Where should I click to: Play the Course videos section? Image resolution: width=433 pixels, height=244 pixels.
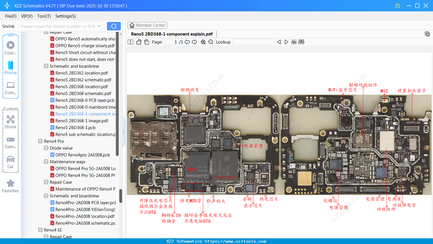[11, 44]
